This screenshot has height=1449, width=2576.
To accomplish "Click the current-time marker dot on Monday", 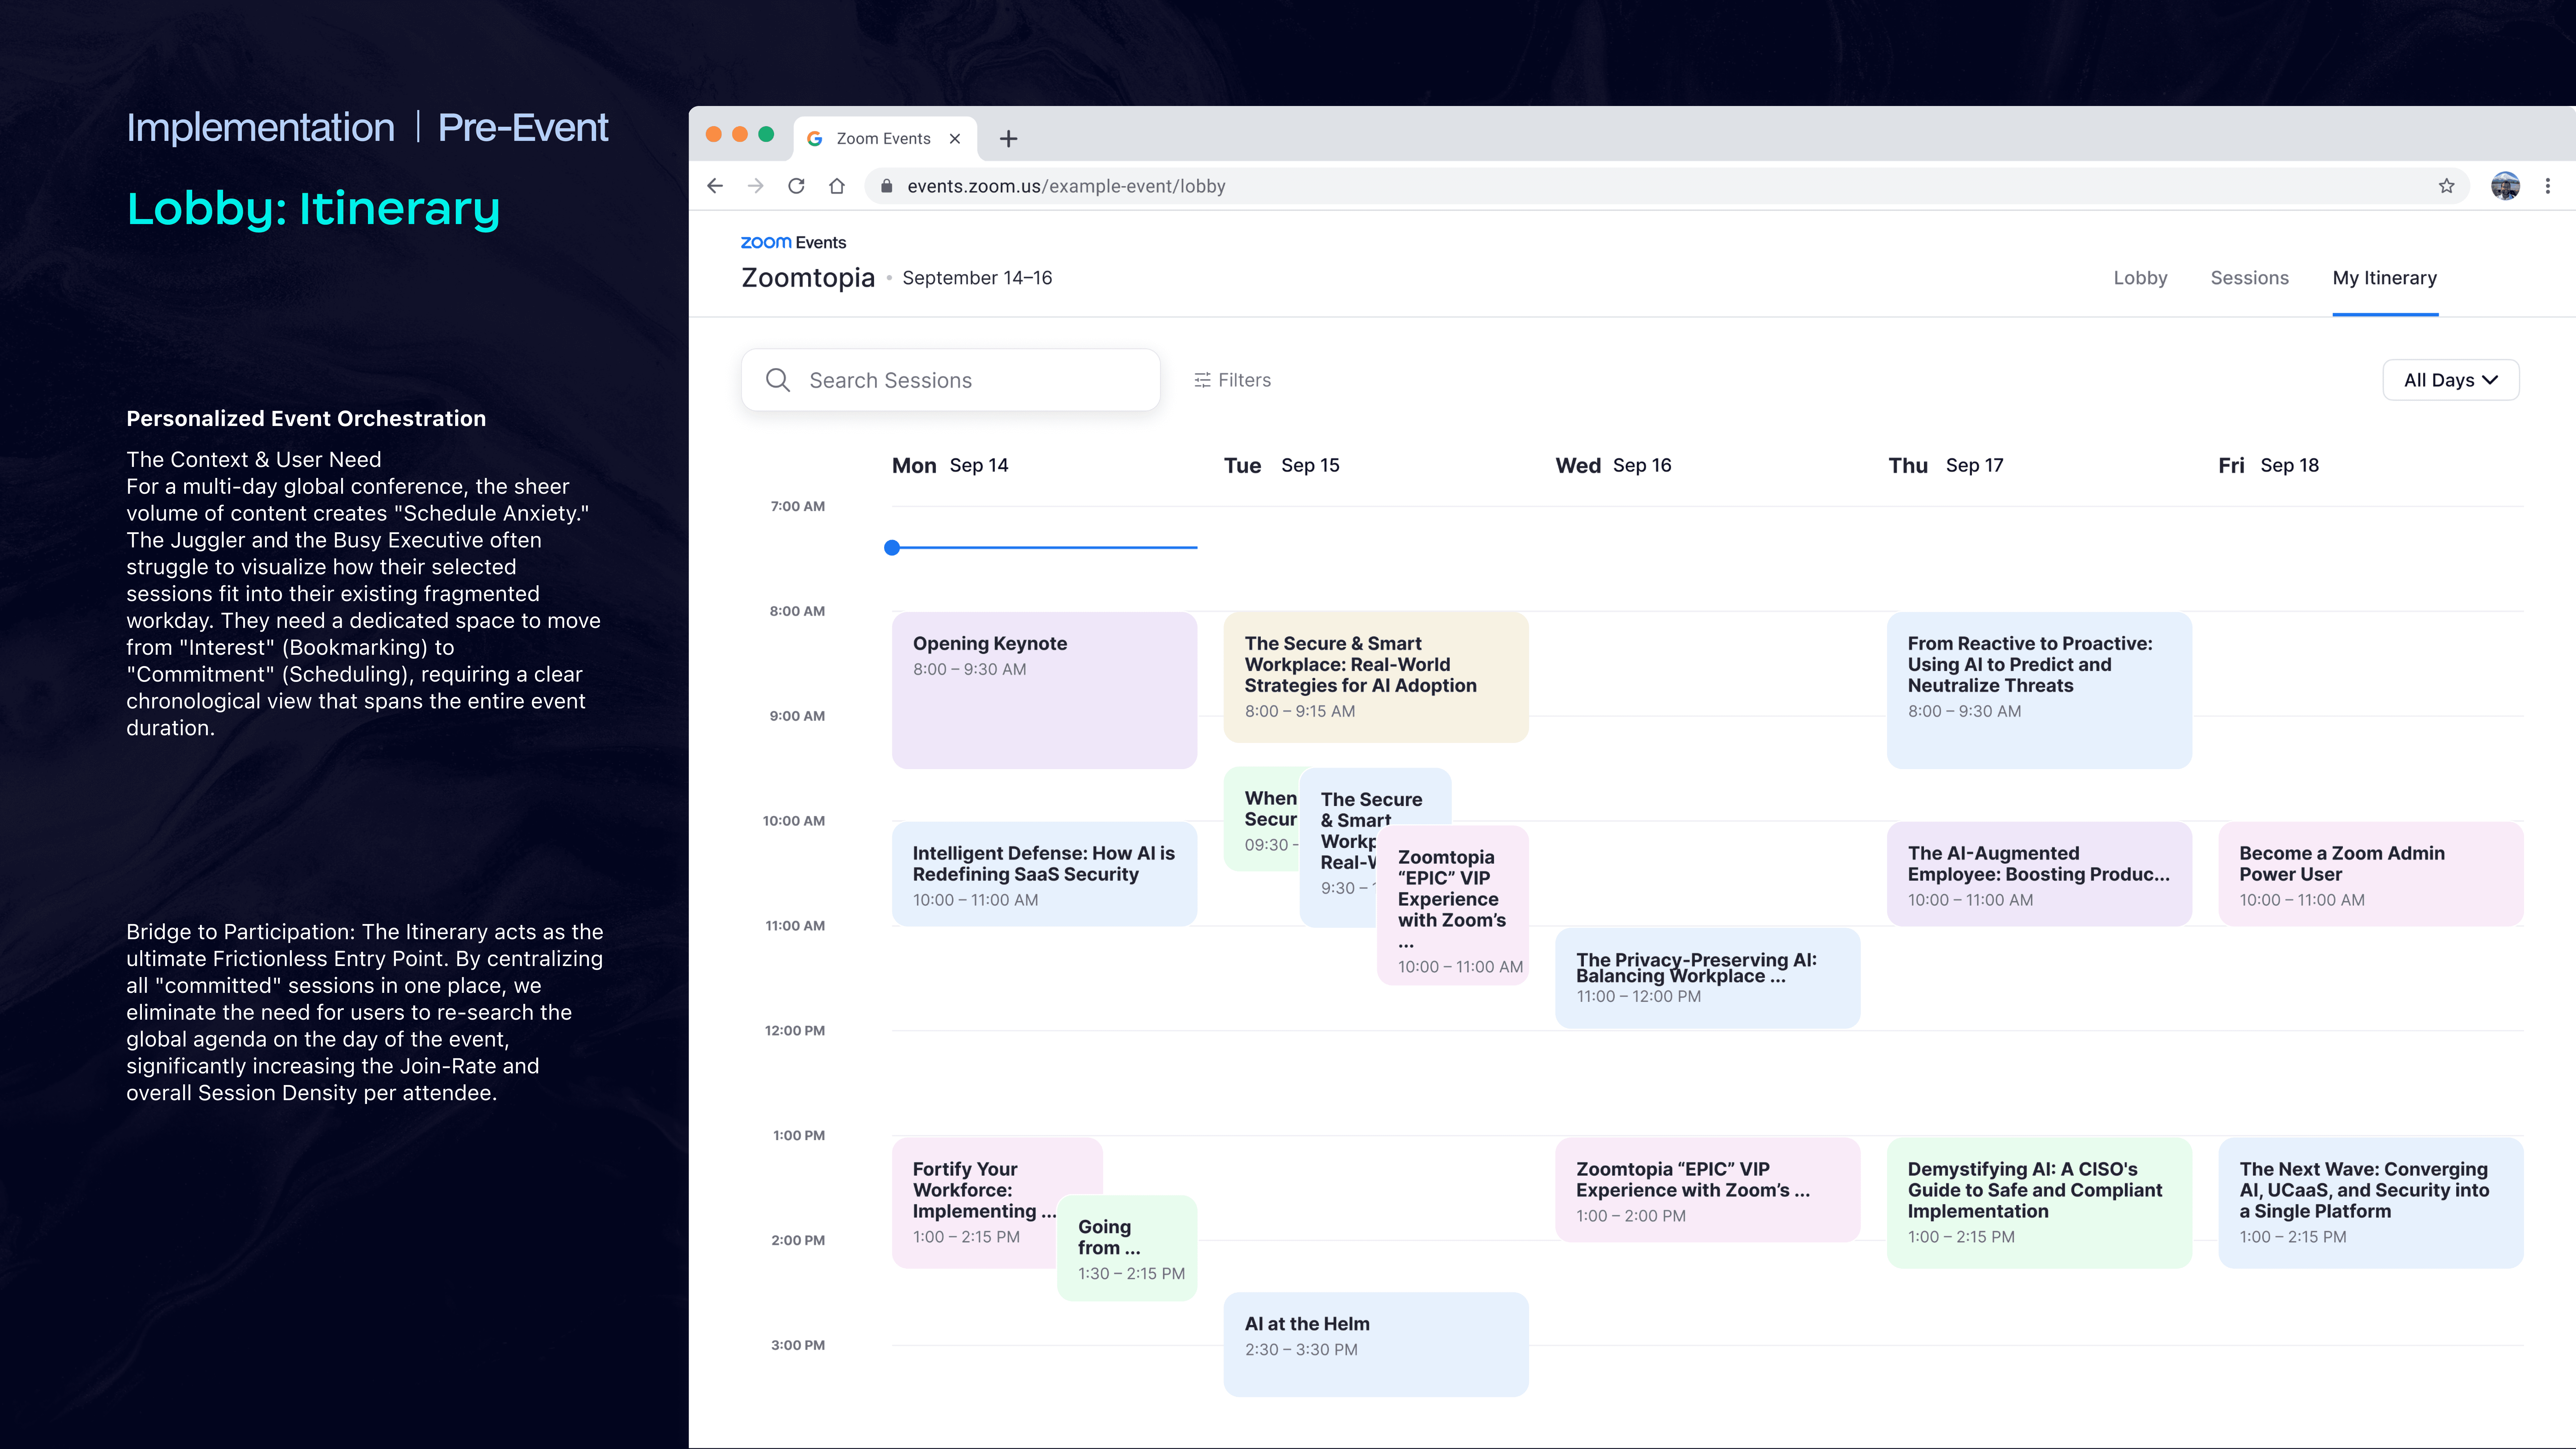I will [x=892, y=548].
